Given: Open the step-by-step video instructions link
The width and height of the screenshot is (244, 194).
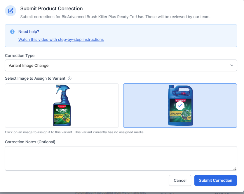Looking at the screenshot, I should coord(61,39).
